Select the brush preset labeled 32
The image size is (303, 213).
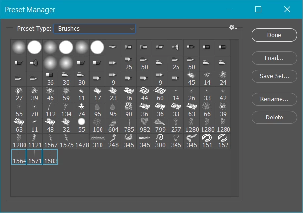(66, 126)
